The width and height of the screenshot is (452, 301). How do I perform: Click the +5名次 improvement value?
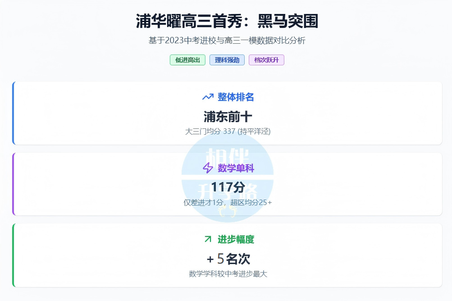(x=228, y=259)
